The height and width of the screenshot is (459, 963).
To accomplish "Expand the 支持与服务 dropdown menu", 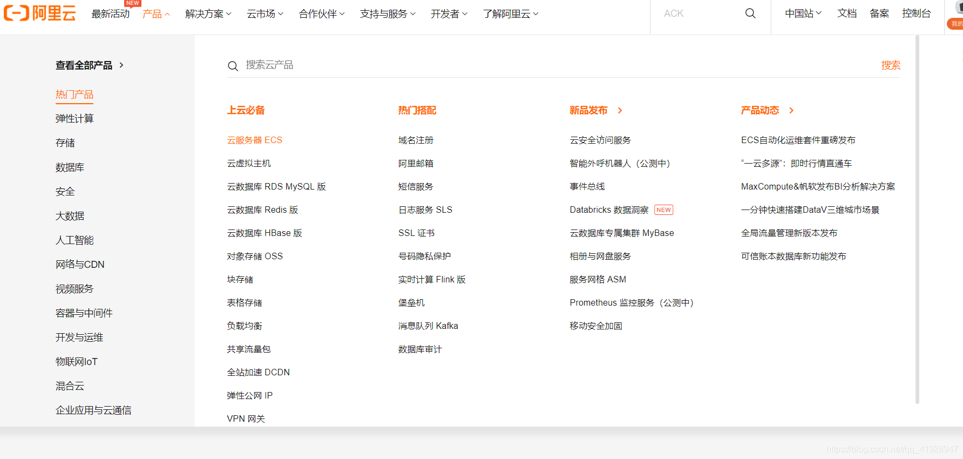I will coord(388,14).
